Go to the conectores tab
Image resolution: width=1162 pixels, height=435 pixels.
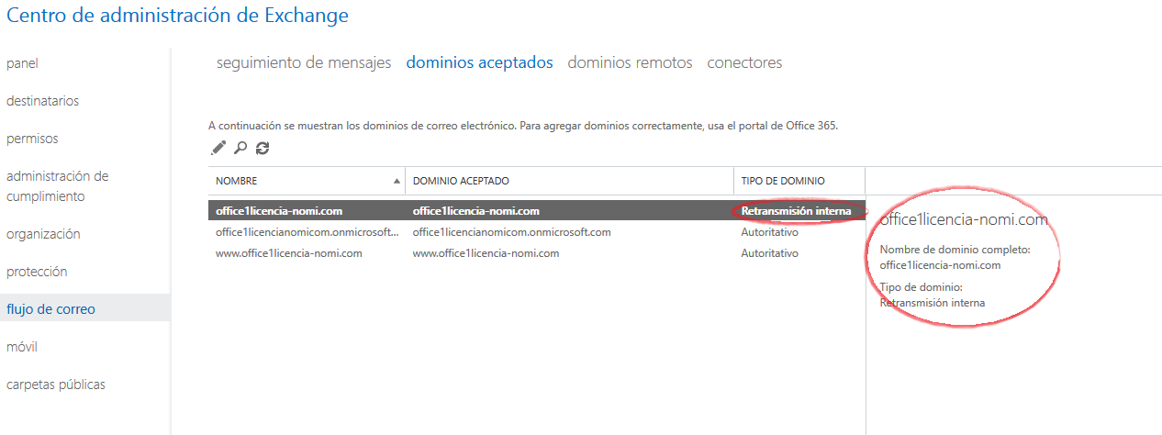(x=744, y=62)
